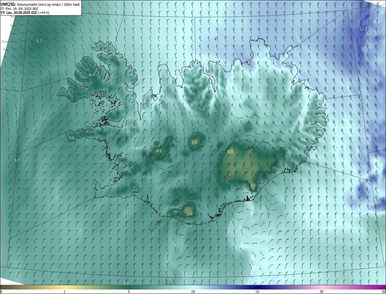Click the offshore value label '5.7'
This screenshot has height=294, width=386.
coord(17,161)
